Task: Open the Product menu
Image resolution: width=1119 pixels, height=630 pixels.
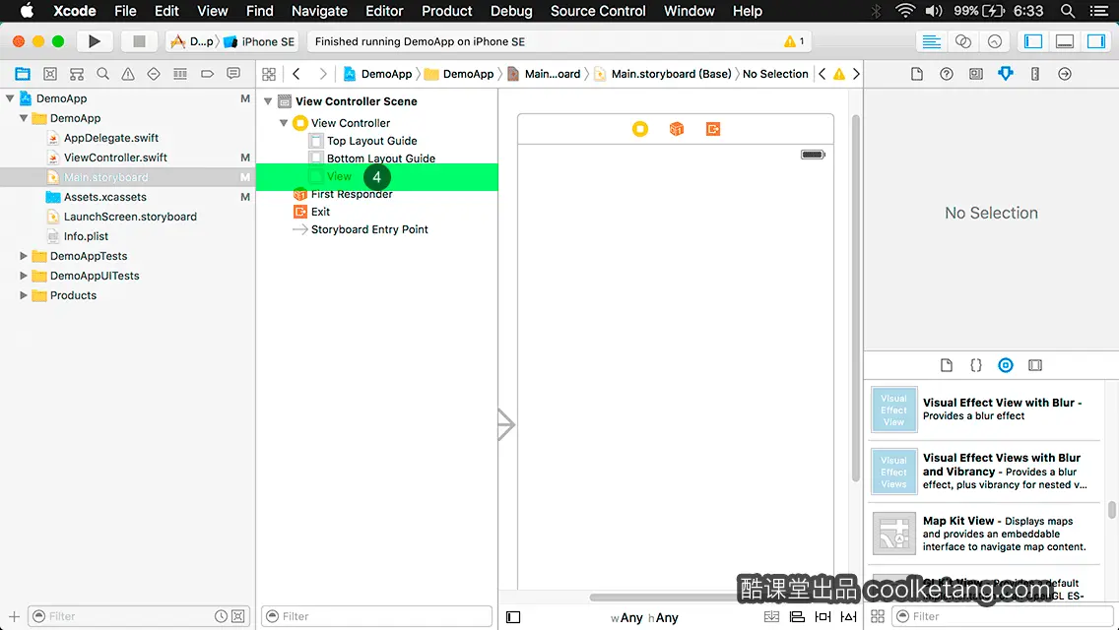Action: pos(447,11)
